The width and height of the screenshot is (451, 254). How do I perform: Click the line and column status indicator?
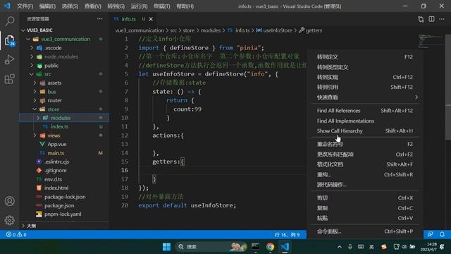coord(287,234)
